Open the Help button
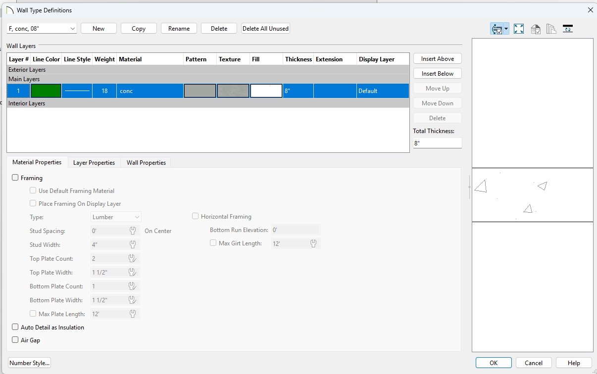The width and height of the screenshot is (597, 374). (574, 363)
